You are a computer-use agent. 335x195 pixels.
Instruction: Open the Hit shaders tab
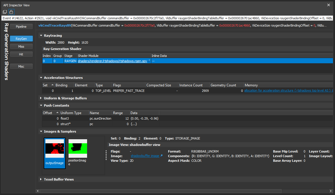point(21,54)
